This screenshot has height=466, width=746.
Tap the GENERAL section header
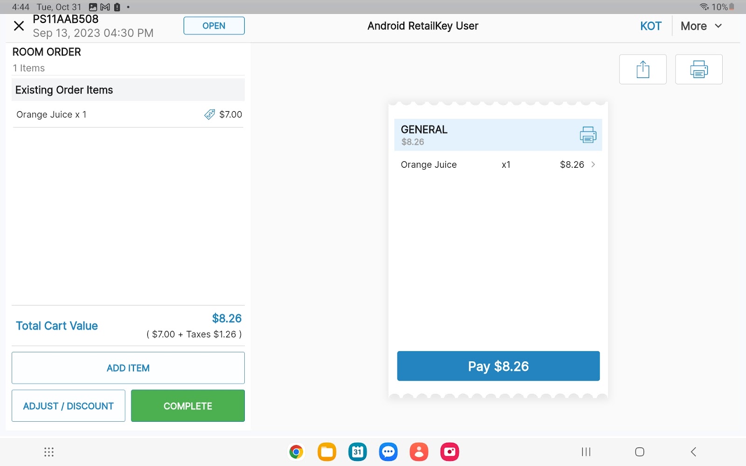click(x=485, y=135)
